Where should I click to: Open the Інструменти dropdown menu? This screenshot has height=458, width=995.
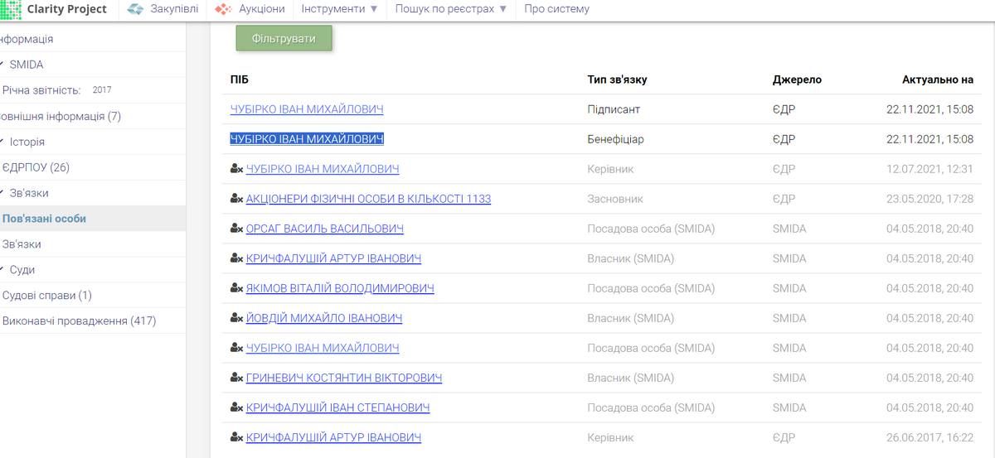[339, 9]
